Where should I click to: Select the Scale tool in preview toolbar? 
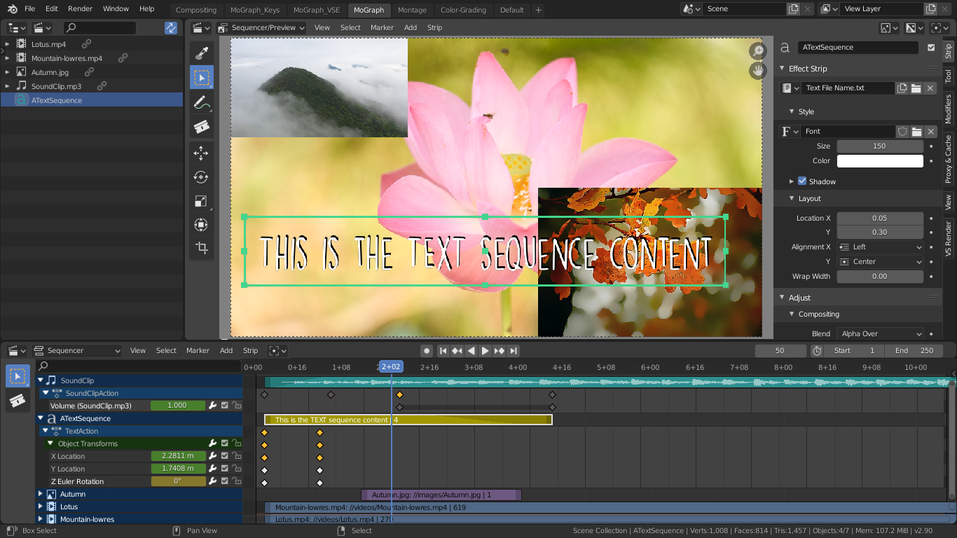(202, 201)
